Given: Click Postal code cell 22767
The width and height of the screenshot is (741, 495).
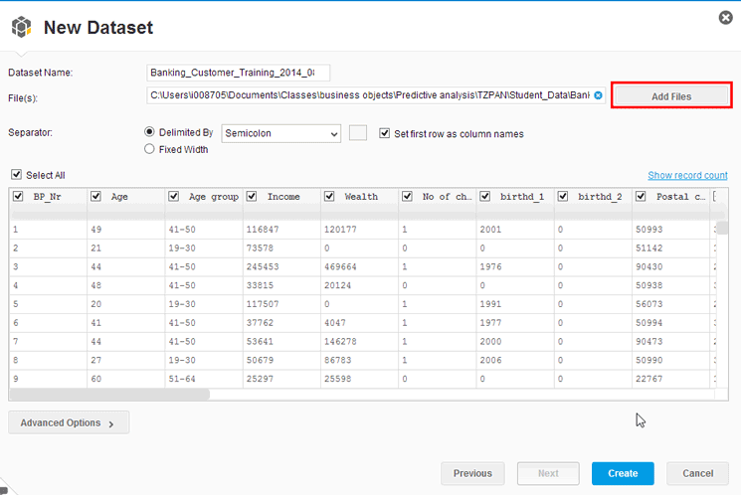Looking at the screenshot, I should coord(648,379).
